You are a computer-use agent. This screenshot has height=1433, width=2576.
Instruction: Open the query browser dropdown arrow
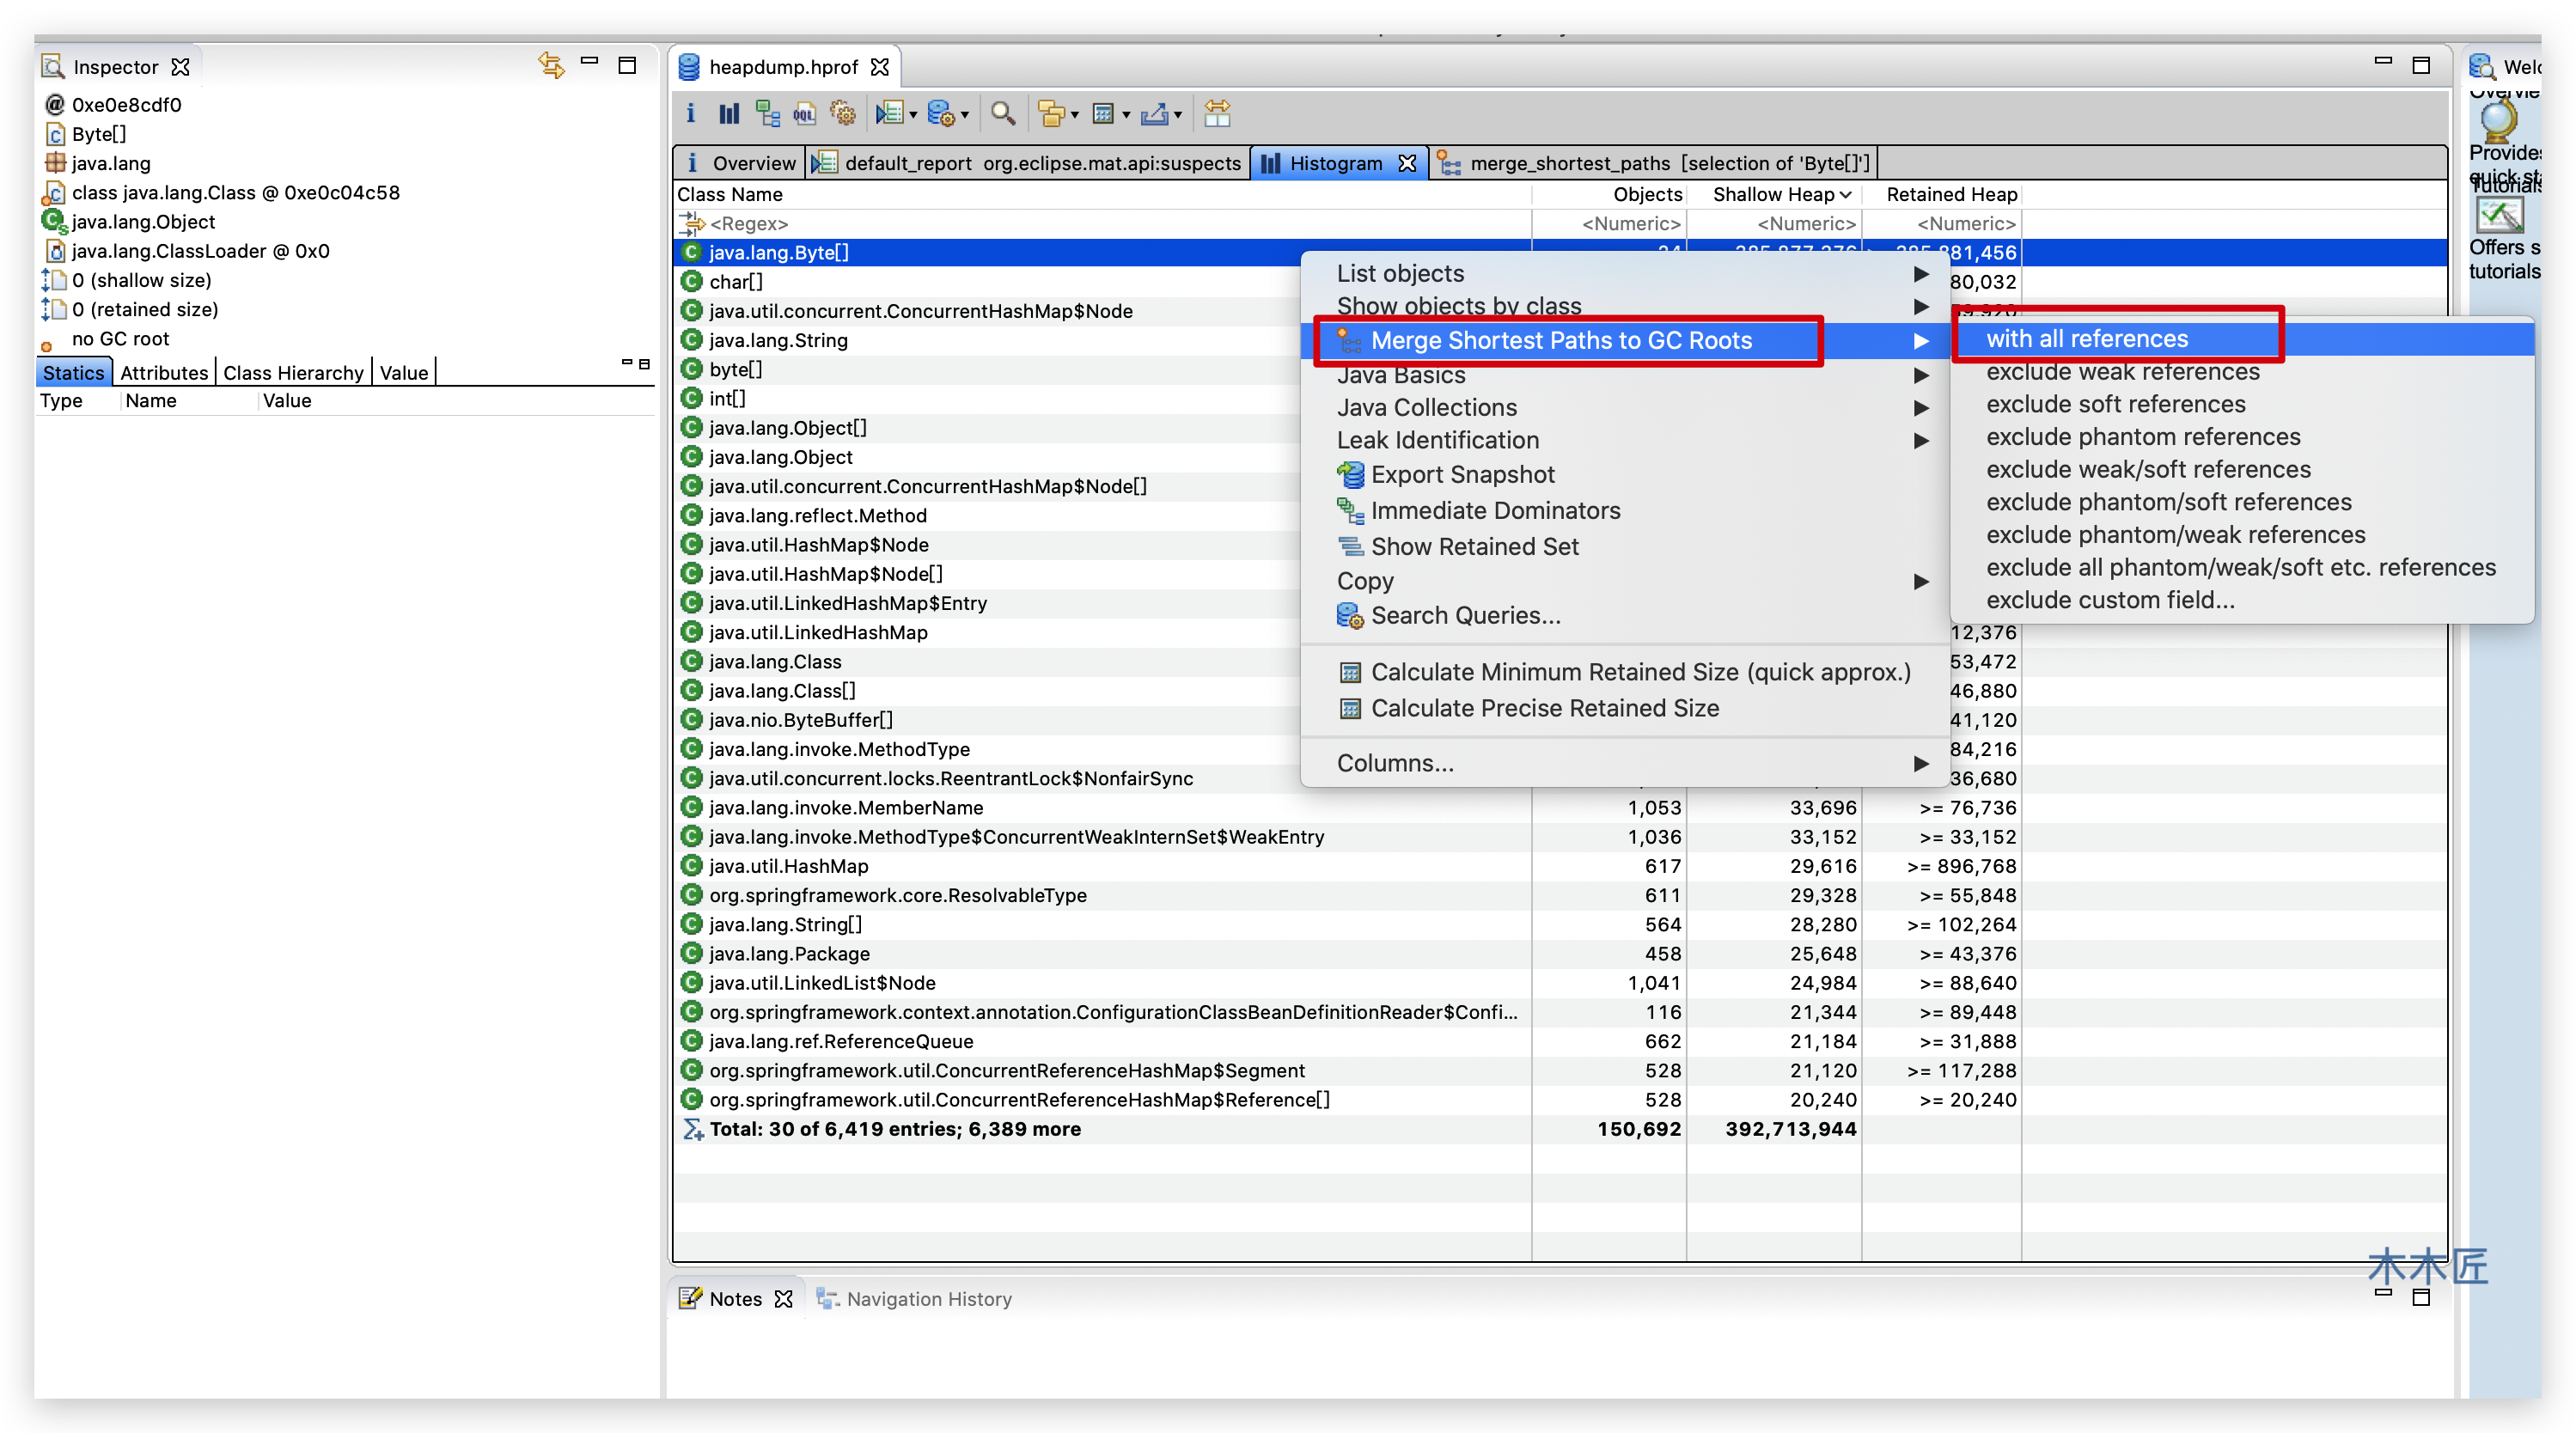pos(965,116)
